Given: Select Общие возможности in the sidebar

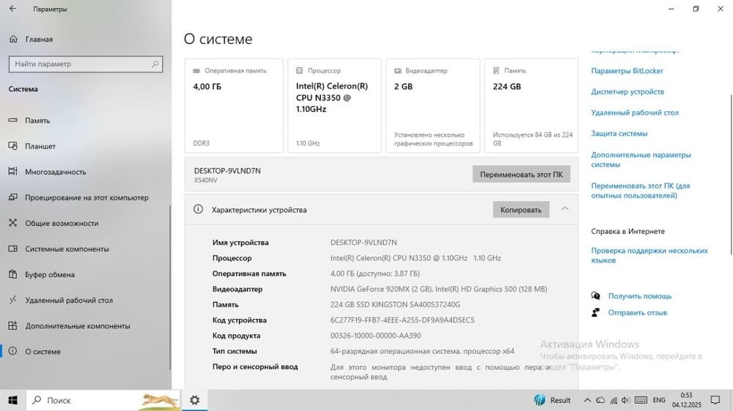Looking at the screenshot, I should [x=62, y=223].
